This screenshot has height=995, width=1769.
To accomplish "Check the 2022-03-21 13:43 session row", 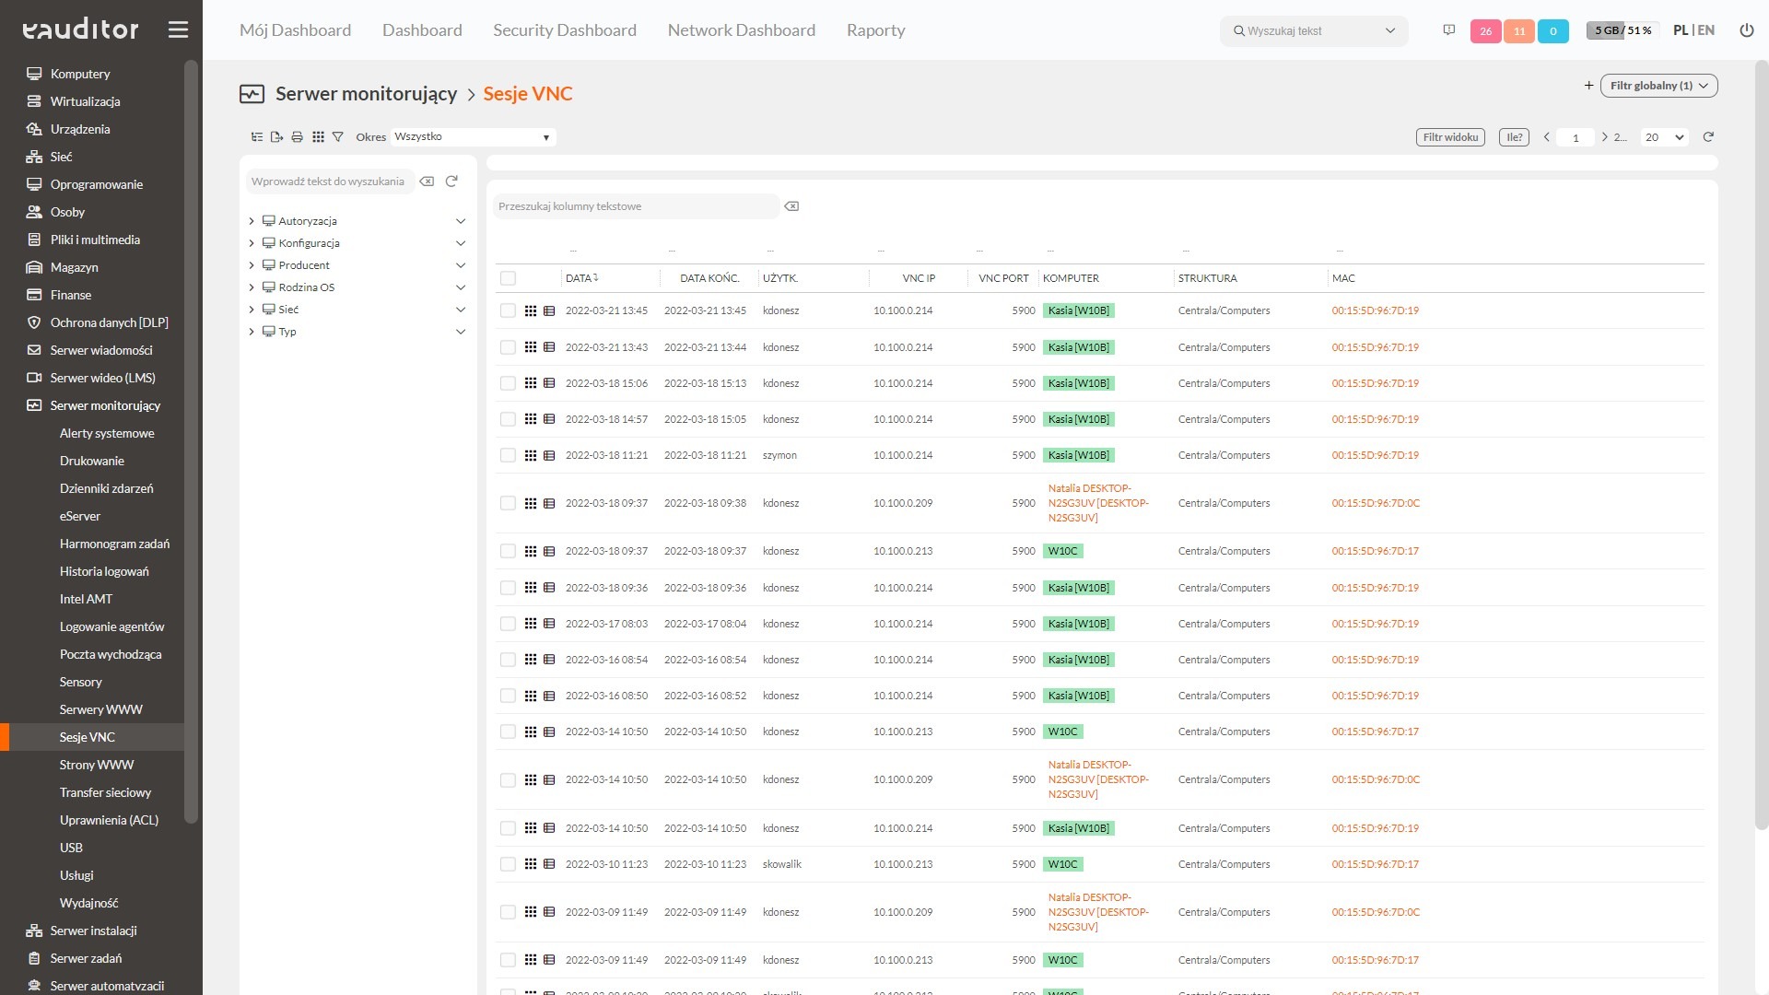I will point(508,347).
